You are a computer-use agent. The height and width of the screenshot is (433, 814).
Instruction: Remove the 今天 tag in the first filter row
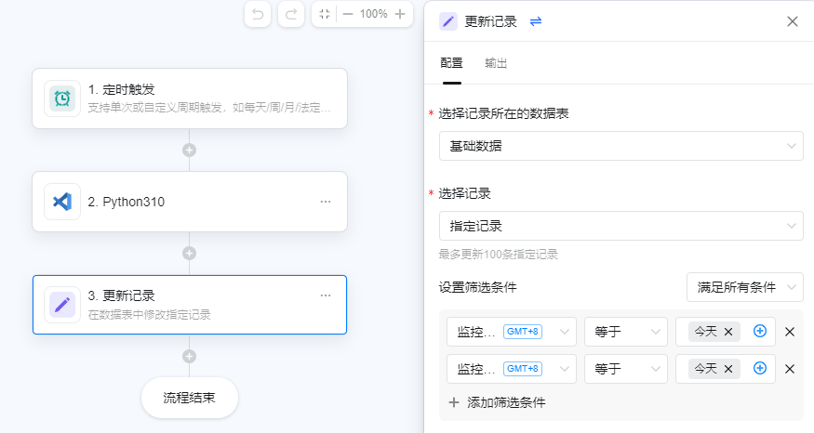point(728,332)
